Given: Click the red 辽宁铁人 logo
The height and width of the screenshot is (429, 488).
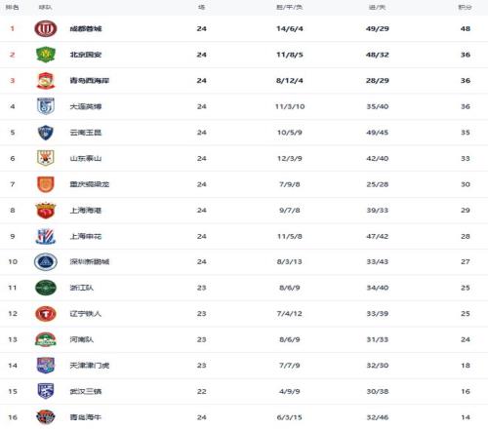Looking at the screenshot, I should click(x=46, y=314).
